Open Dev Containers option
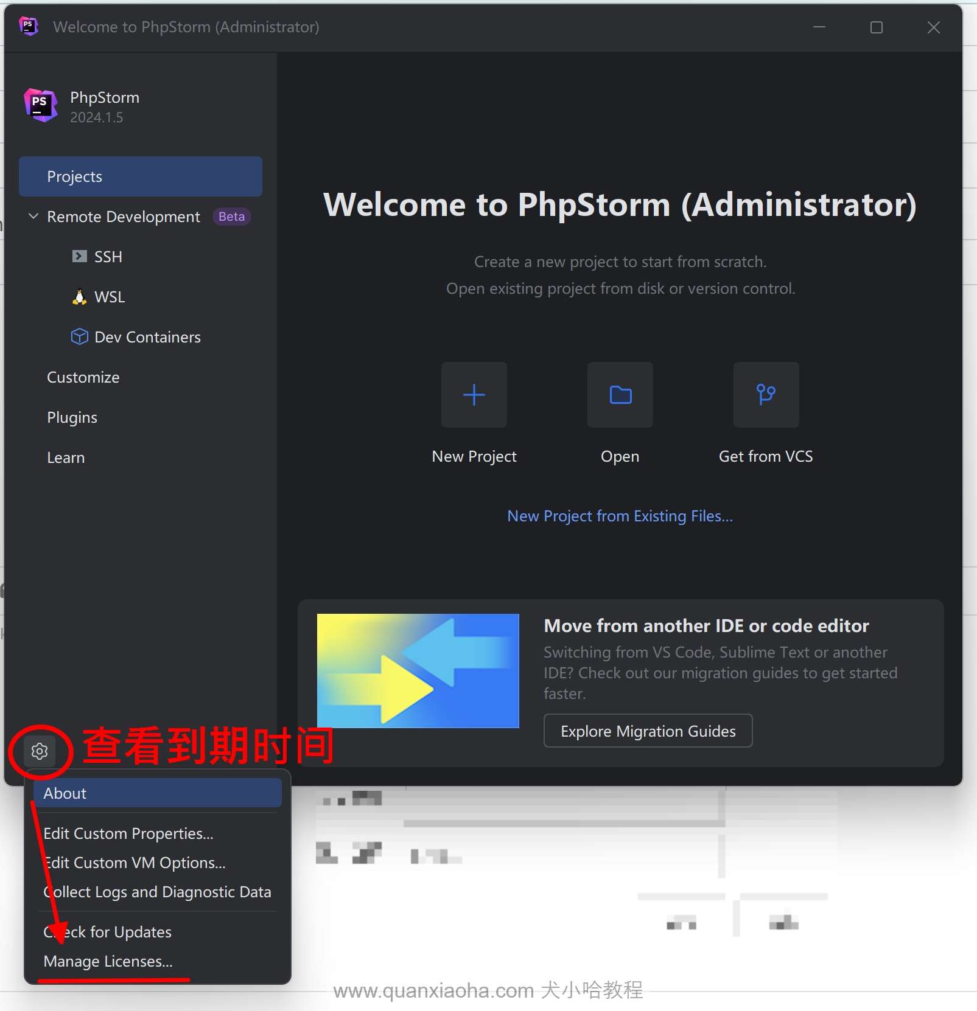977x1011 pixels. pos(147,337)
